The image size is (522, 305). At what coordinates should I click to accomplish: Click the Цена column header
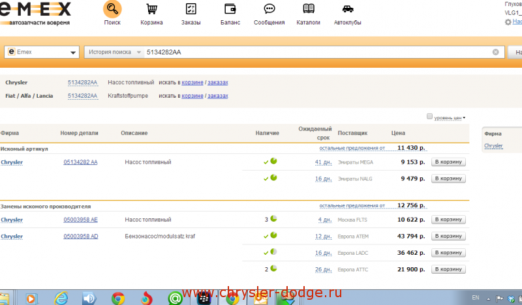(398, 133)
